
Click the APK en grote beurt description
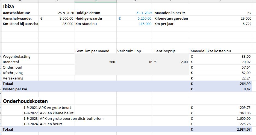tap(55, 108)
